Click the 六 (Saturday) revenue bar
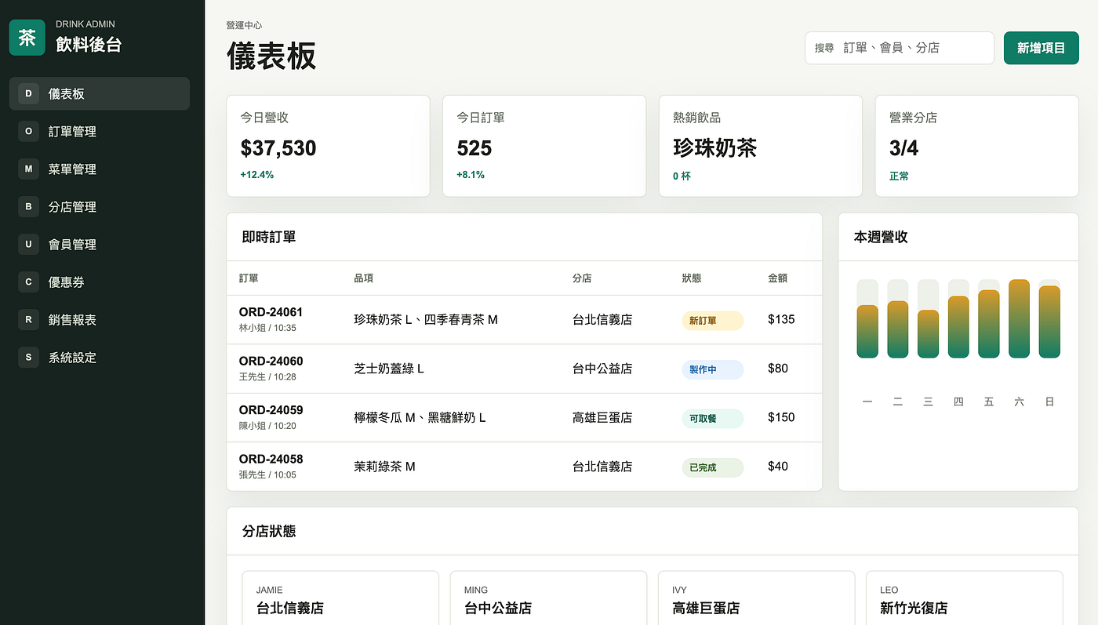 1019,318
